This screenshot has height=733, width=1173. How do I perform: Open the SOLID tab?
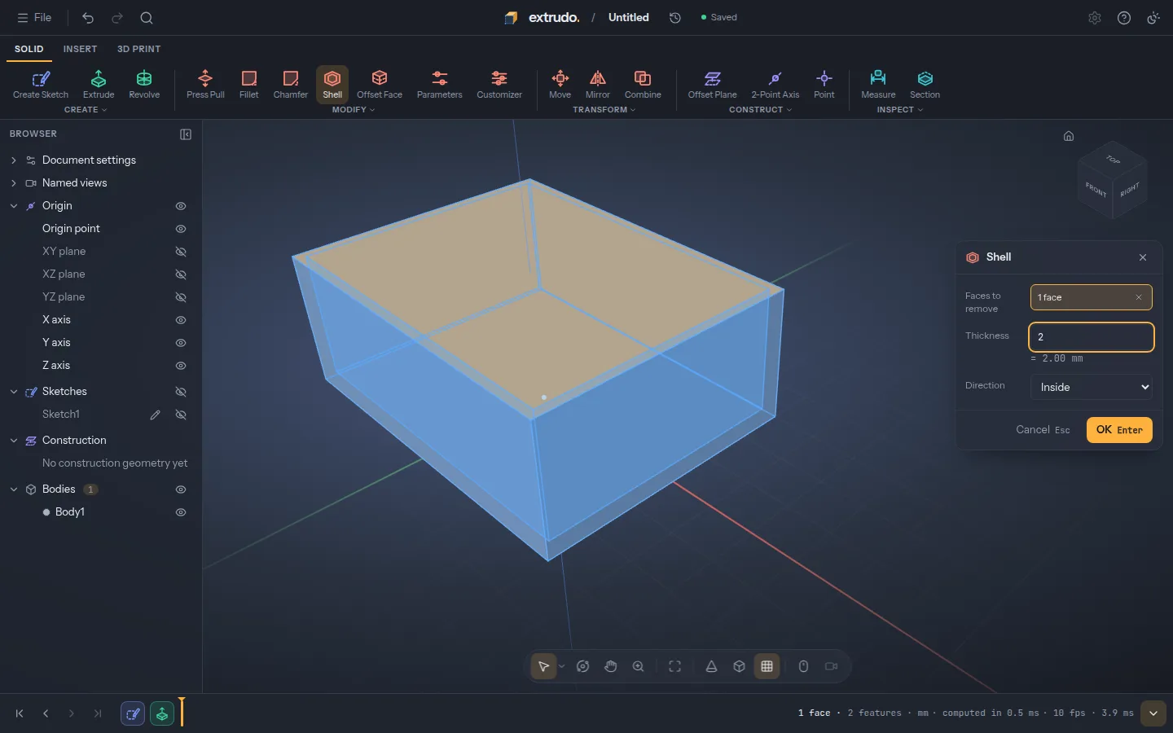29,49
